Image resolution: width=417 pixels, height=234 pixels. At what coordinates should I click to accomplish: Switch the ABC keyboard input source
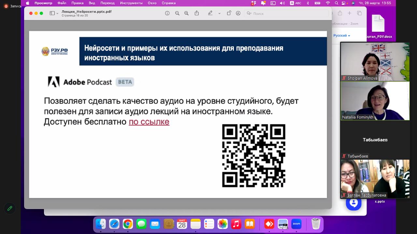pyautogui.click(x=296, y=3)
